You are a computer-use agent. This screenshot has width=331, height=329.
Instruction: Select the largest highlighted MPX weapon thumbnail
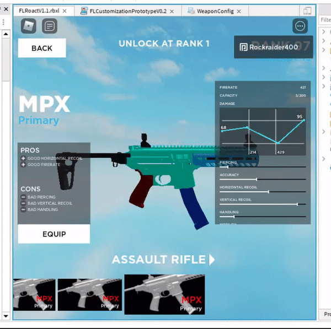[x=164, y=294]
